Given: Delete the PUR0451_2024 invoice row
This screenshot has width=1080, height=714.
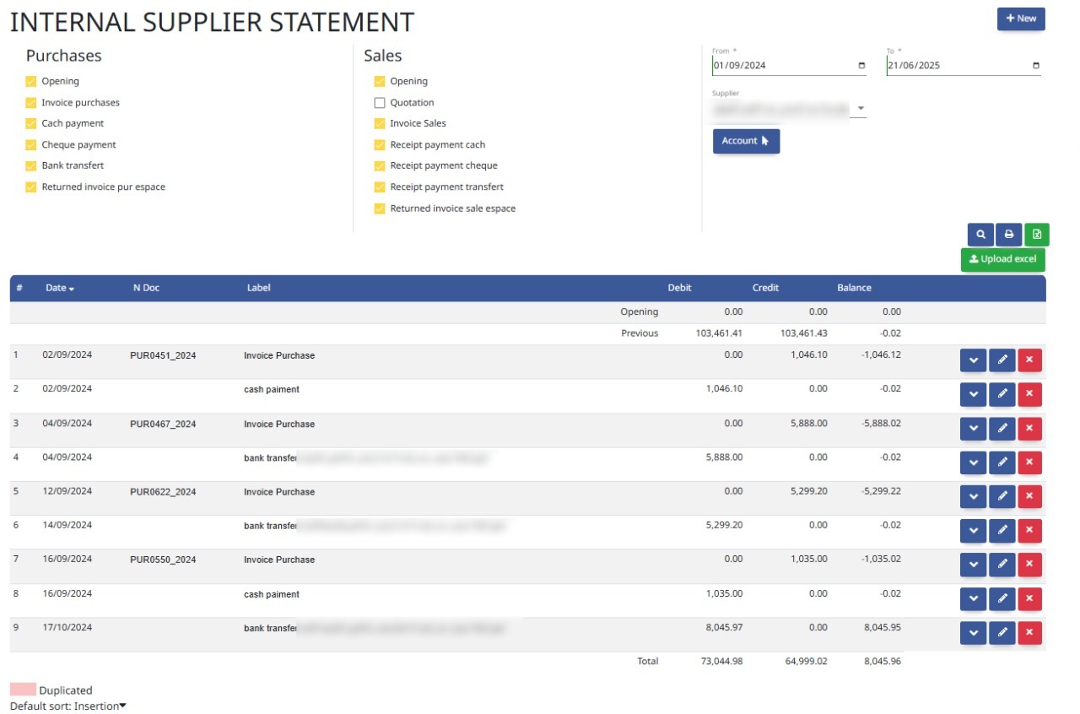Looking at the screenshot, I should (x=1029, y=360).
